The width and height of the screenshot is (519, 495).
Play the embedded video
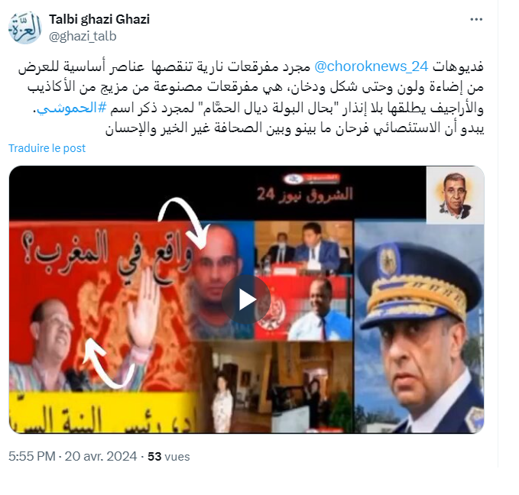pyautogui.click(x=246, y=299)
